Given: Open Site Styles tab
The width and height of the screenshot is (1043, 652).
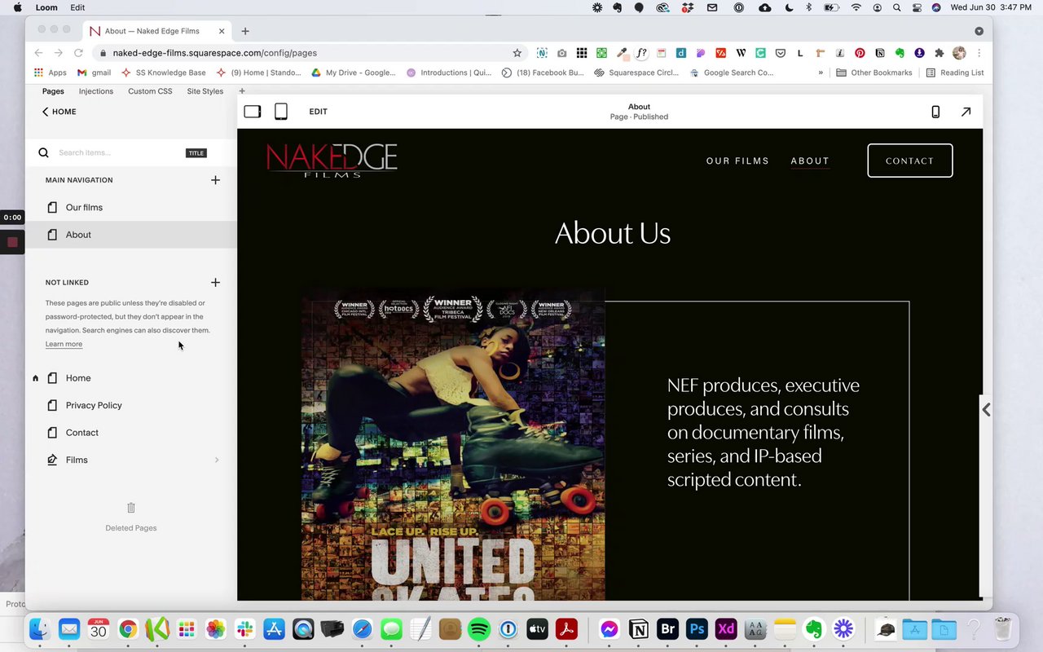Looking at the screenshot, I should (x=205, y=91).
